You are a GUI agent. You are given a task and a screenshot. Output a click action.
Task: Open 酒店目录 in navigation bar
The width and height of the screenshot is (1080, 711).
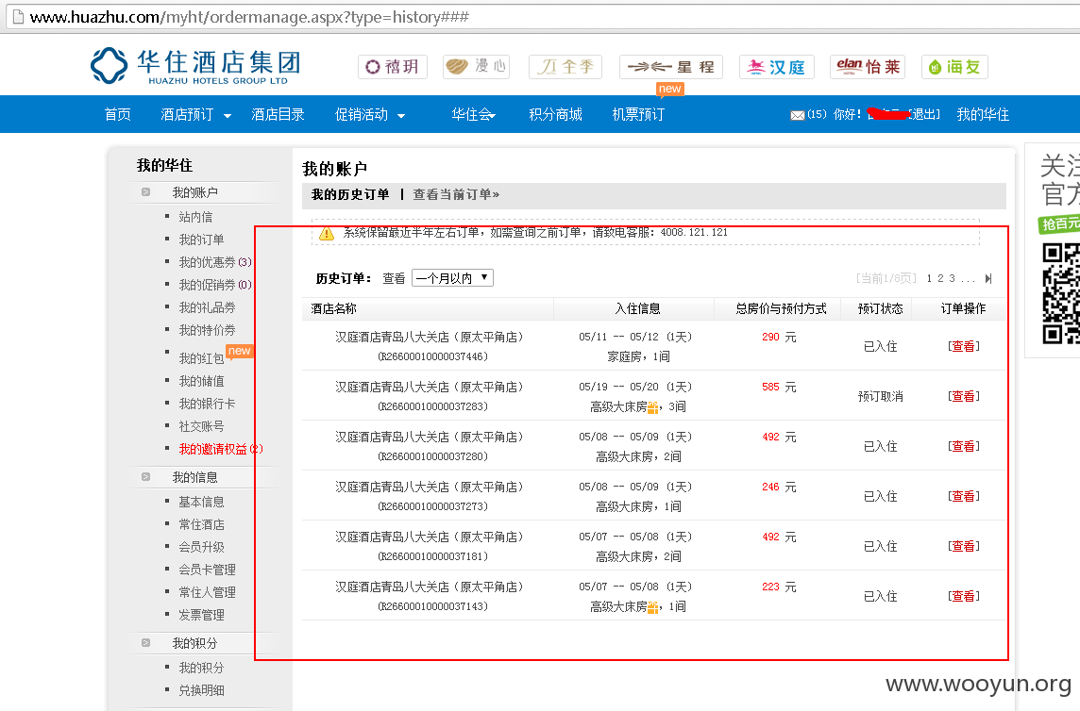click(278, 114)
